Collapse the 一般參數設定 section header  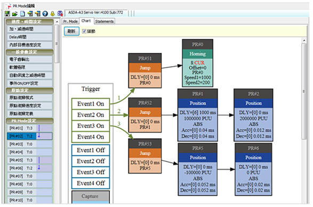click(29, 52)
